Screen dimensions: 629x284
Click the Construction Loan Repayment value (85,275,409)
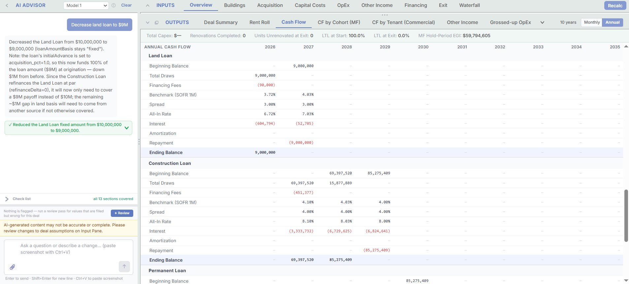(377, 250)
